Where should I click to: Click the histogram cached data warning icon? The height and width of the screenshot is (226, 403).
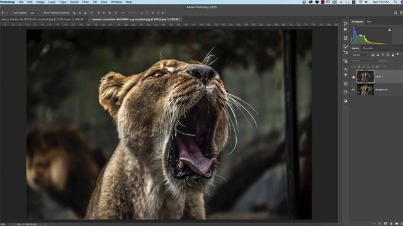pyautogui.click(x=390, y=30)
